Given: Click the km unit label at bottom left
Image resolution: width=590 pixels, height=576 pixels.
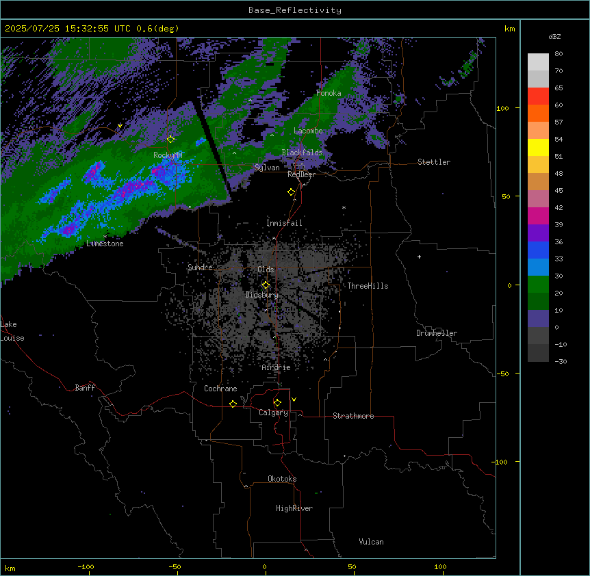Looking at the screenshot, I should click(x=10, y=568).
